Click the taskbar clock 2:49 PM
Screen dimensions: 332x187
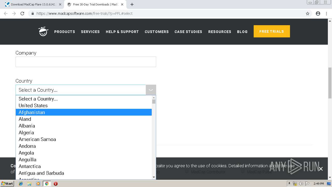click(319, 184)
